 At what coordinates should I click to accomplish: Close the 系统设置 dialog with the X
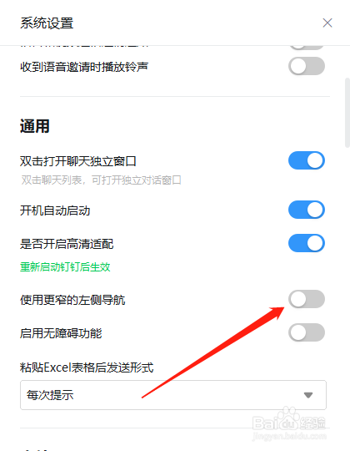coord(327,23)
